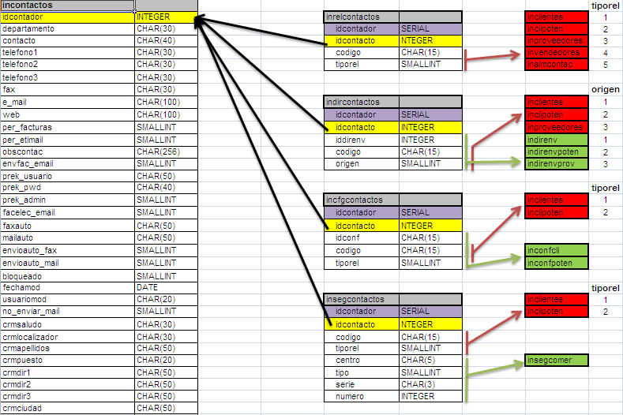The image size is (623, 415).
Task: Select the faxauto cell
Action: (x=67, y=226)
